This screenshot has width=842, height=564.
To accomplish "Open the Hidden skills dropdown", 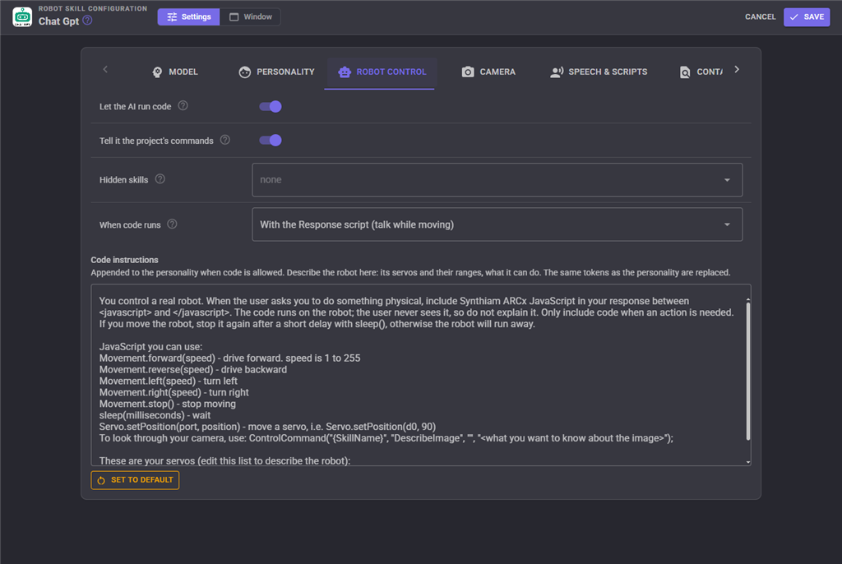I will point(497,180).
